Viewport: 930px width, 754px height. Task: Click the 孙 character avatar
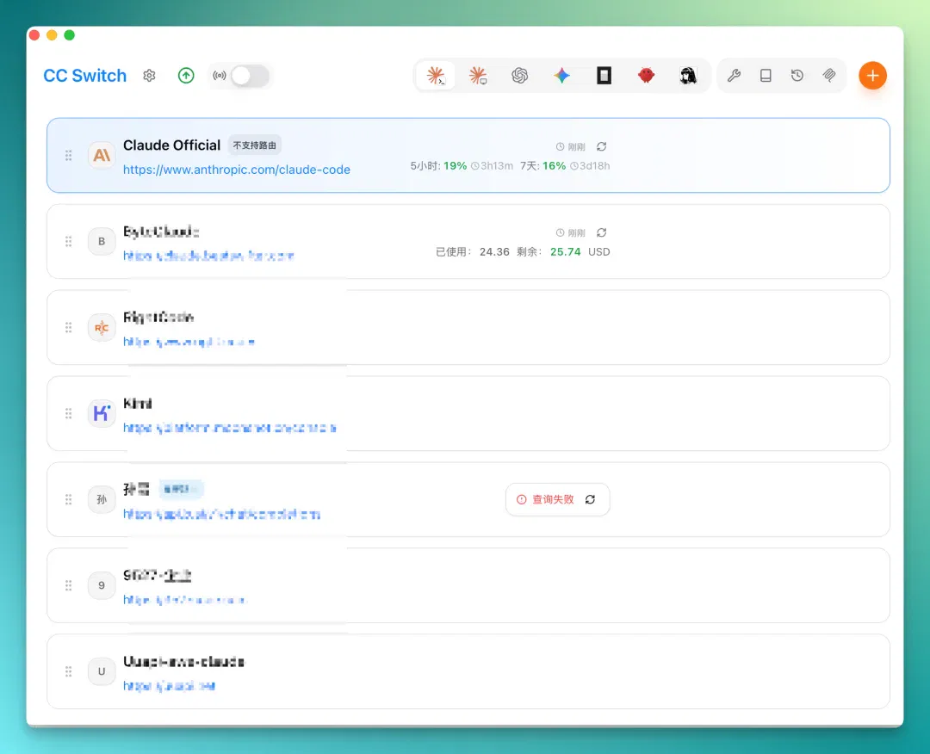102,499
